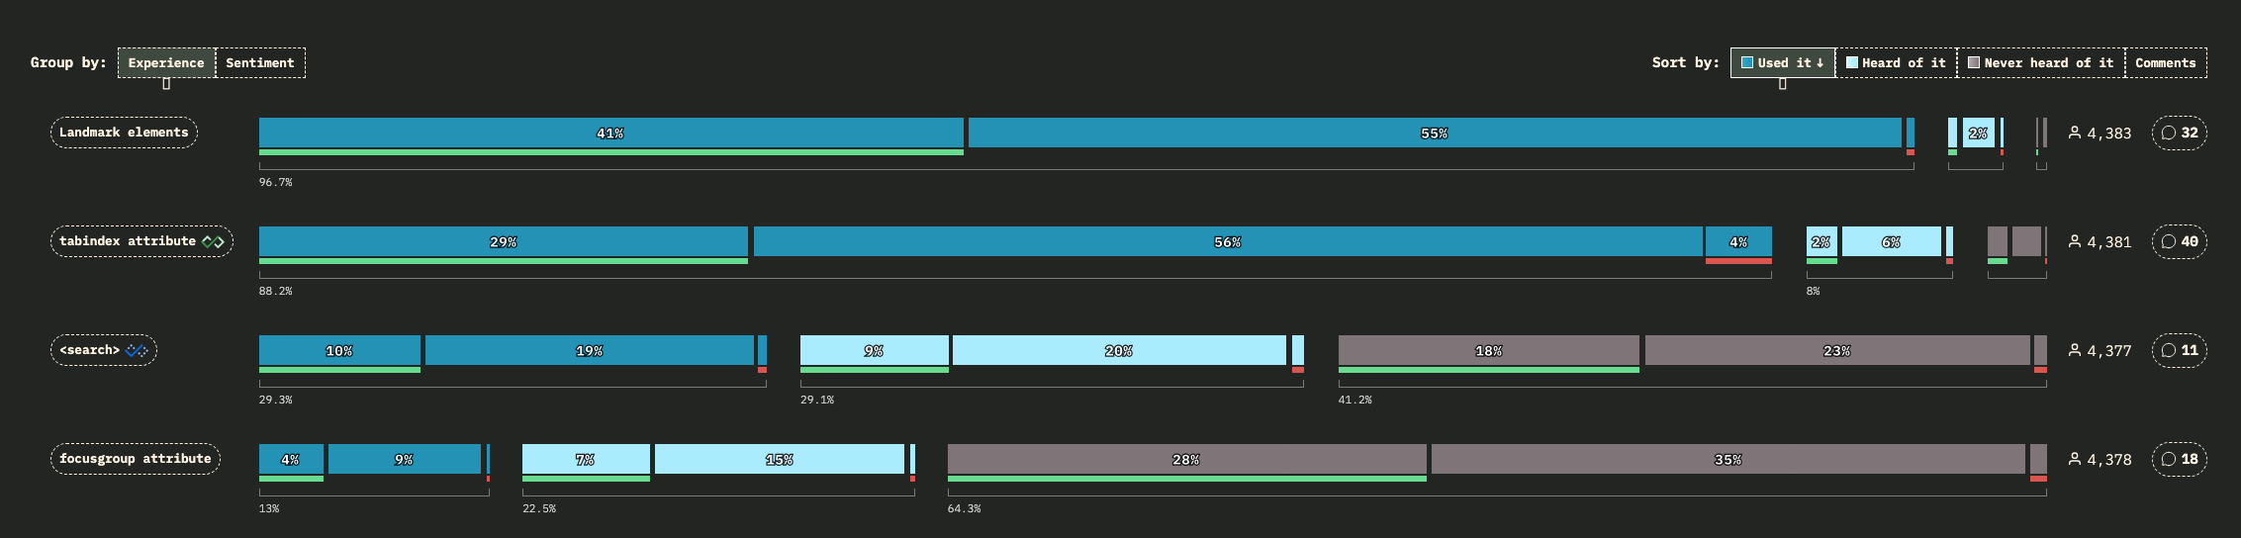Click the baseline icon next to <search>
2241x538 pixels.
point(137,350)
